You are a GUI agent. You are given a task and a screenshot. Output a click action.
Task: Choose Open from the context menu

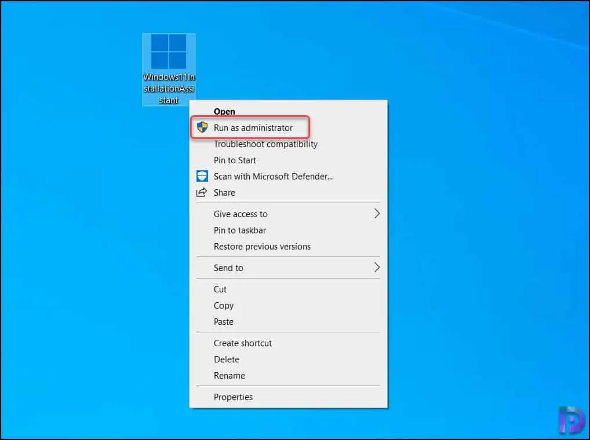pos(288,112)
